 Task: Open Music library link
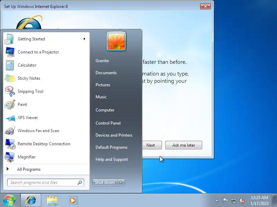[101, 97]
